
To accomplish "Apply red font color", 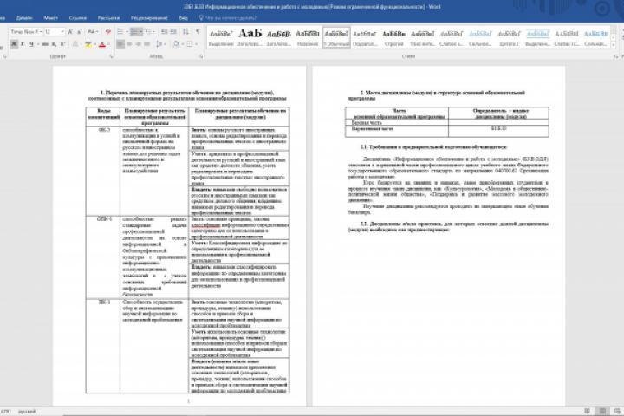I will click(102, 44).
